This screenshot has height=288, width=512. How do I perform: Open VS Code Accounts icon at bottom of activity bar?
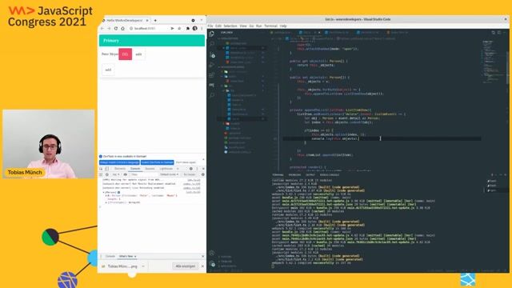(212, 253)
